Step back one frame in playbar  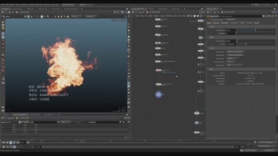tap(7, 143)
